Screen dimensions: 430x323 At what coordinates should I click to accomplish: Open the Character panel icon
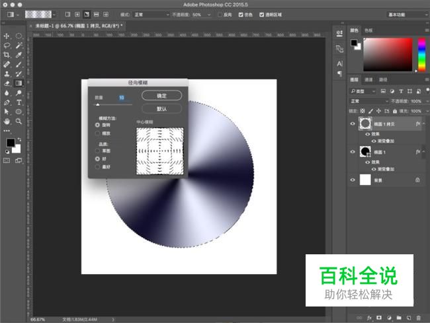click(x=339, y=64)
